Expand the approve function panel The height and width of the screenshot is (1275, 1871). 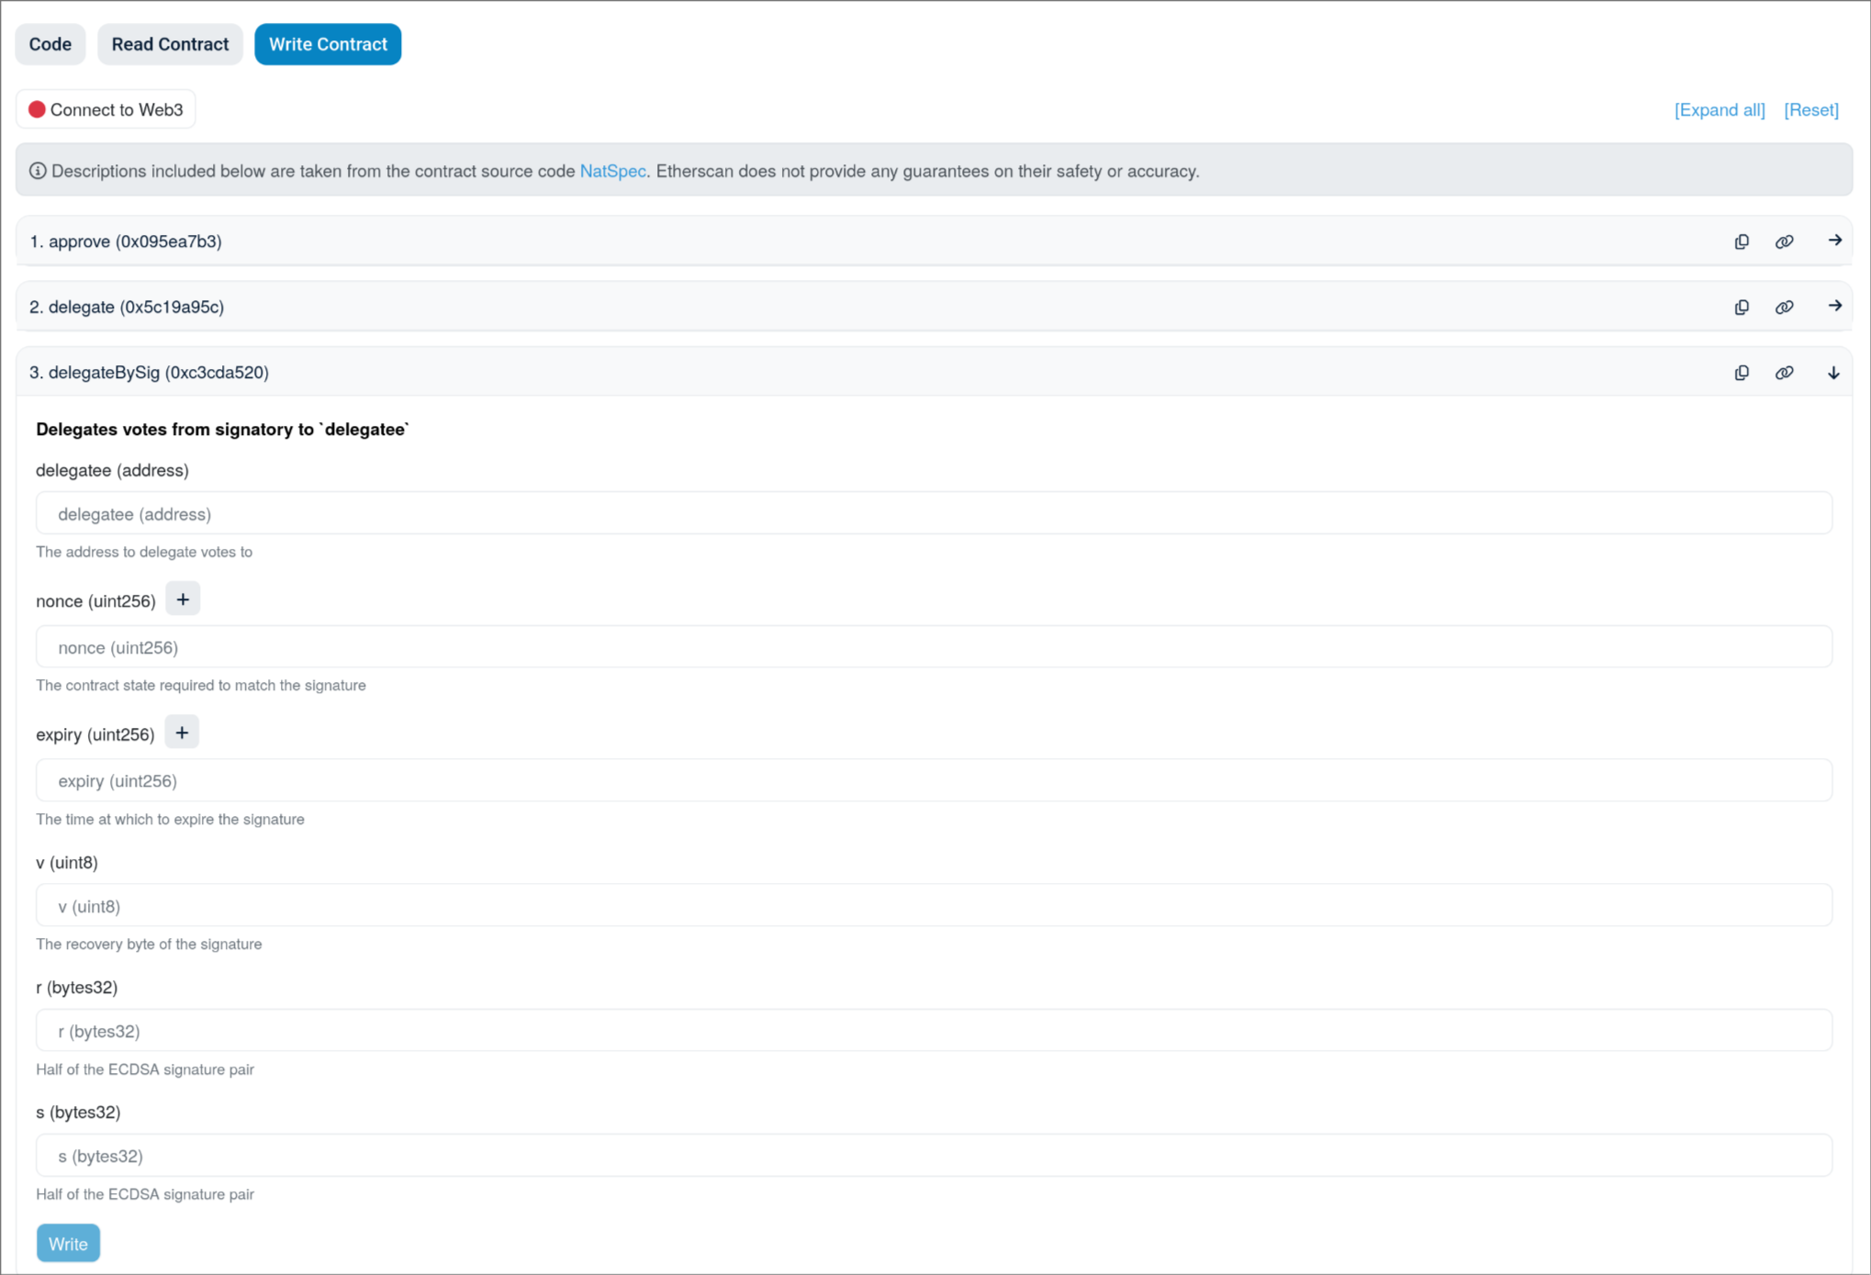click(1834, 240)
